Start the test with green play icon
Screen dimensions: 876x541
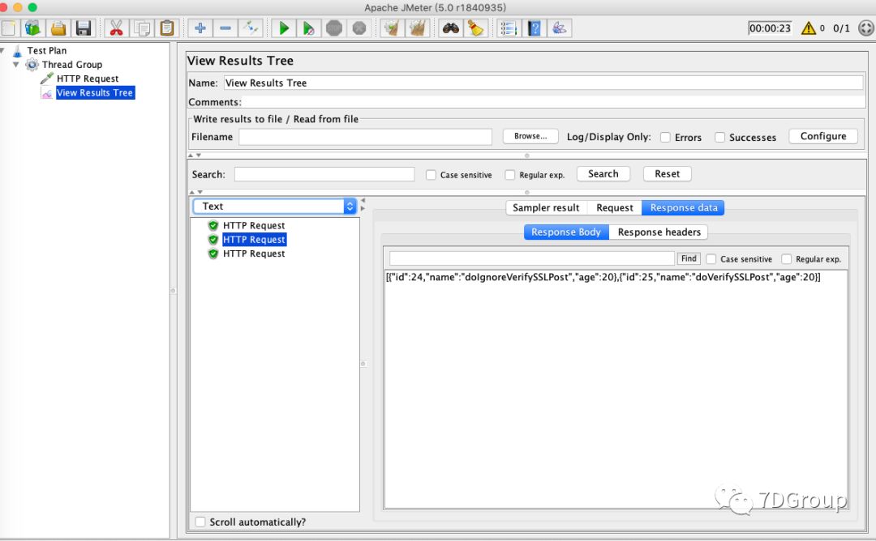pyautogui.click(x=284, y=28)
